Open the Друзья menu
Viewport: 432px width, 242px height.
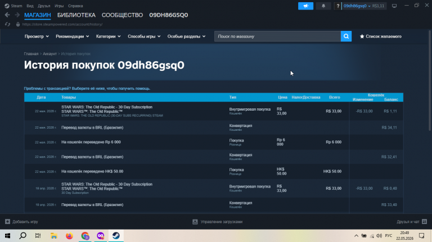pyautogui.click(x=44, y=6)
